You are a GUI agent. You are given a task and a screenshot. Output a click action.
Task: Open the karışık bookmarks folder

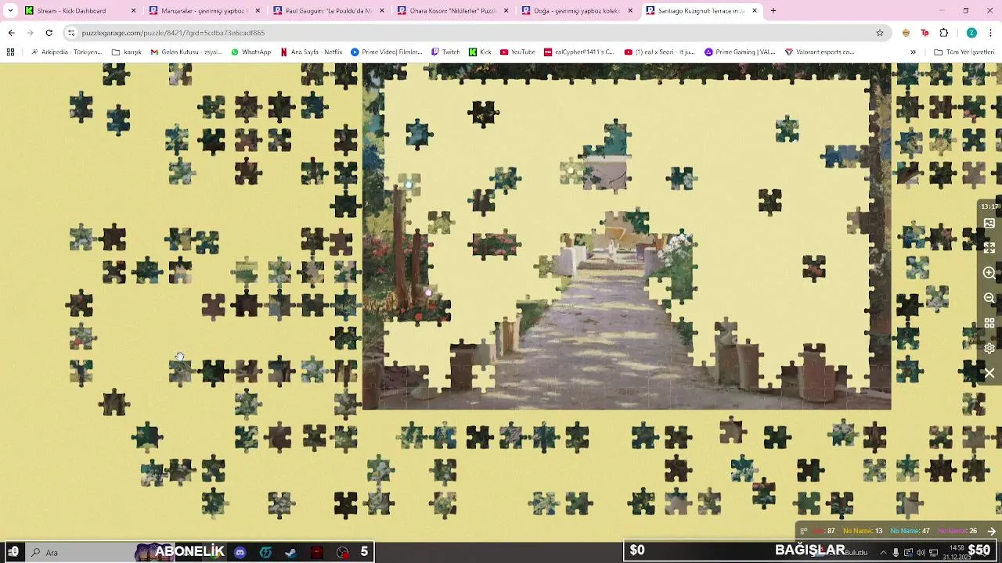pyautogui.click(x=127, y=52)
